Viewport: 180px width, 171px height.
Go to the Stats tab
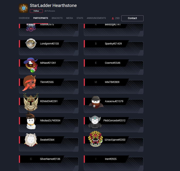[x=80, y=18]
